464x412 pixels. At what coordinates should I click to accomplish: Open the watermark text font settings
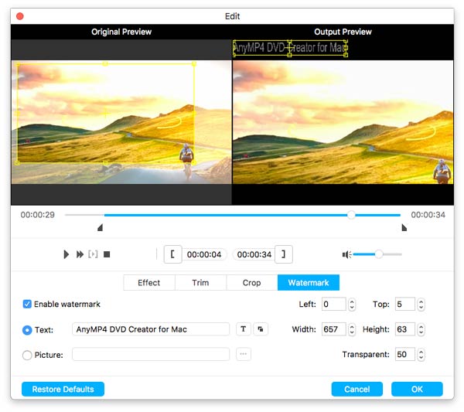pyautogui.click(x=244, y=329)
